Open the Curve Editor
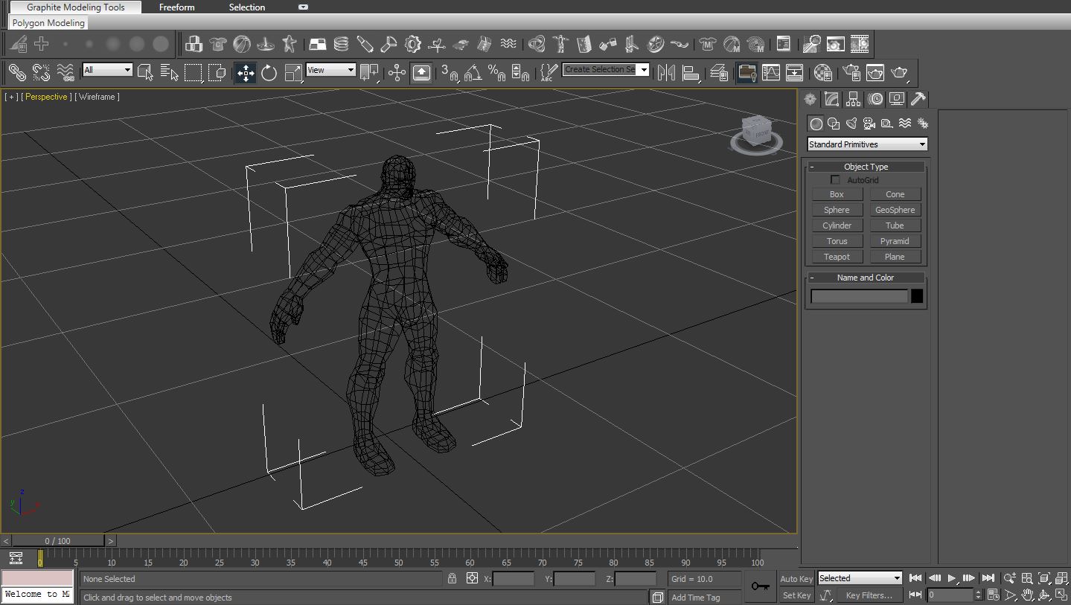Image resolution: width=1071 pixels, height=605 pixels. (771, 72)
